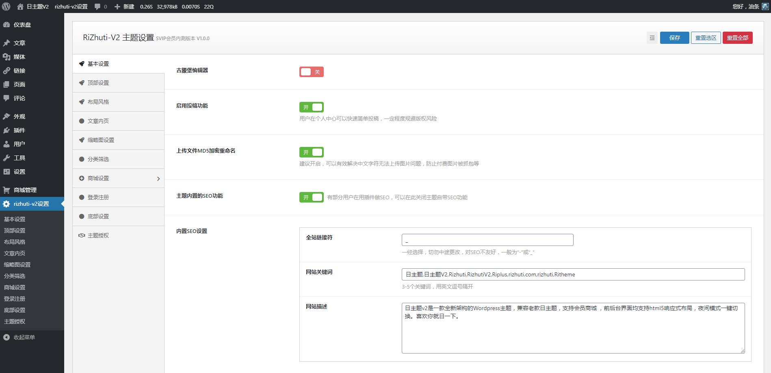This screenshot has height=373, width=771.
Task: Click the 外观 paintbrush icon
Action: click(6, 116)
